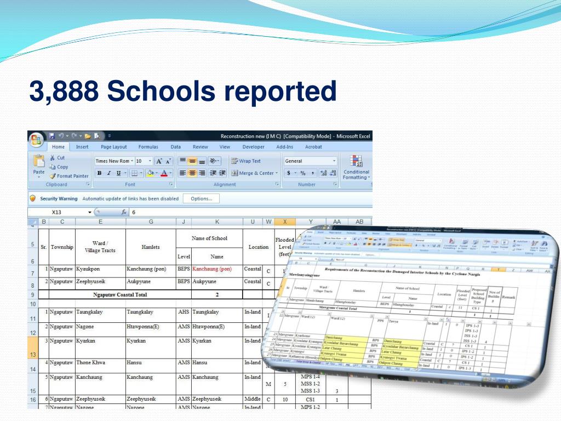Expand the Merge & Center dropdown arrow

[x=277, y=173]
